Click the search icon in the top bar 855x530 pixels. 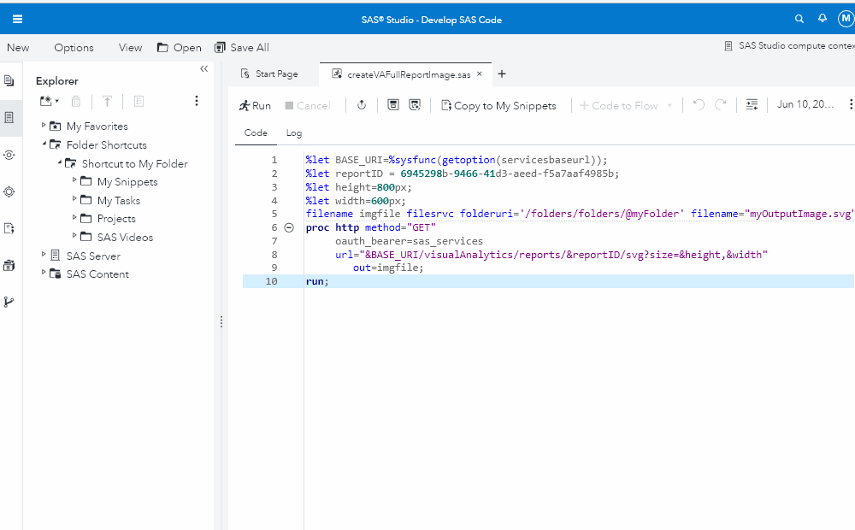[799, 18]
